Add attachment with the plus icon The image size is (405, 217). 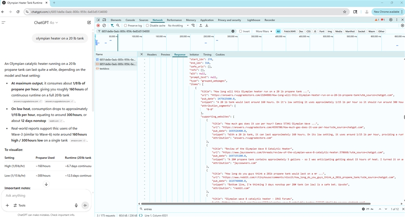tap(7, 206)
